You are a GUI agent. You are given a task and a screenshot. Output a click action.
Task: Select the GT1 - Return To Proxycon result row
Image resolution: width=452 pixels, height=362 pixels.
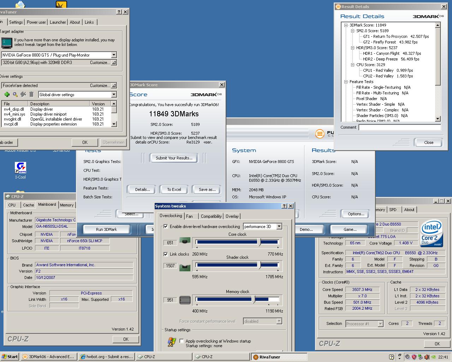pyautogui.click(x=396, y=36)
